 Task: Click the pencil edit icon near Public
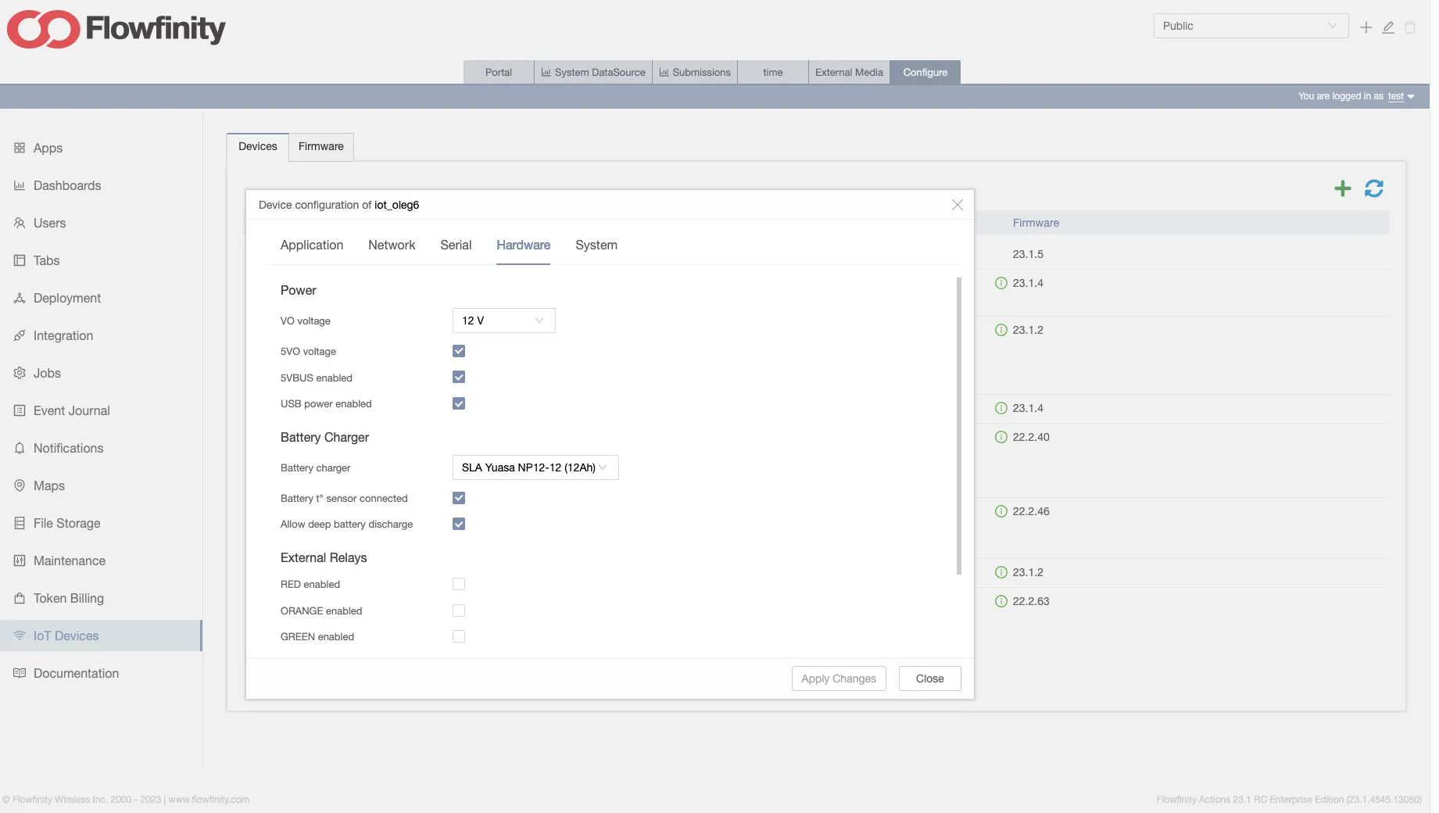1388,27
